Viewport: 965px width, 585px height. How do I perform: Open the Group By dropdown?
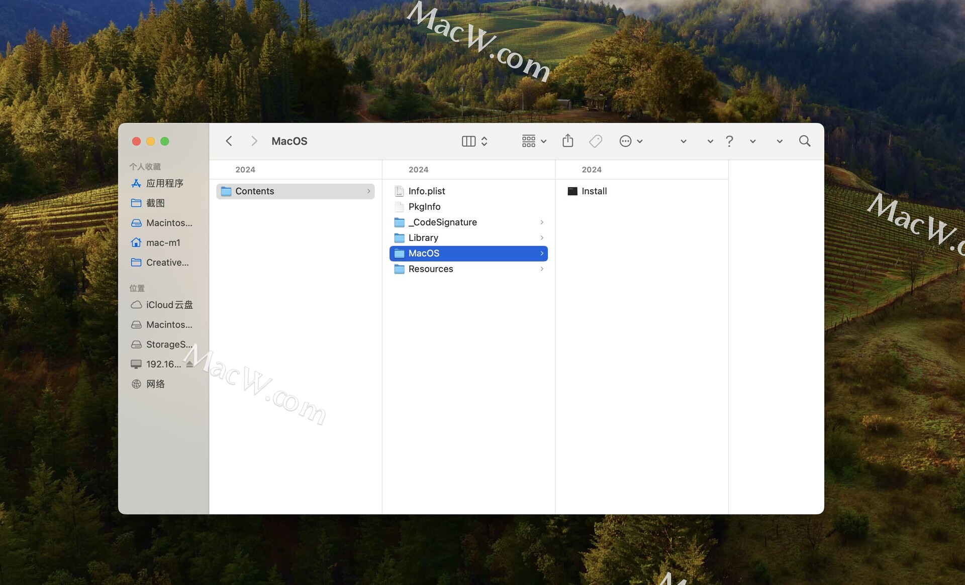(x=534, y=141)
